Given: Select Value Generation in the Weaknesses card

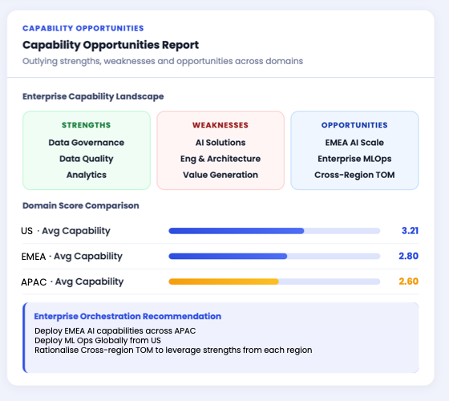Looking at the screenshot, I should pyautogui.click(x=220, y=175).
